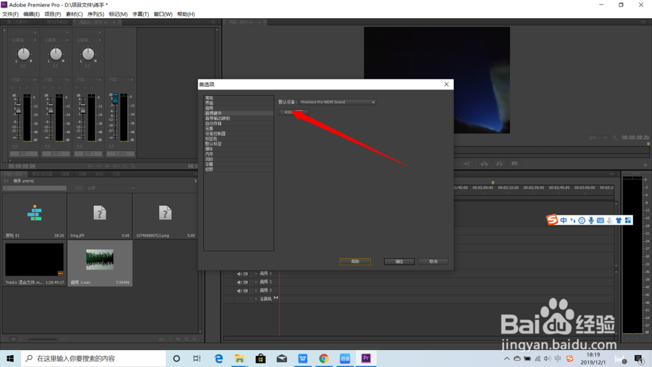Open the 字幕(T) menu
Screen dimensions: 652x367
tap(141, 14)
